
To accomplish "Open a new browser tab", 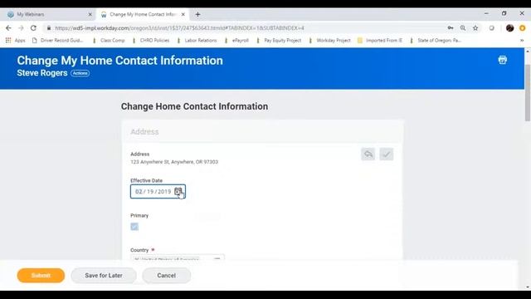I will (x=197, y=14).
